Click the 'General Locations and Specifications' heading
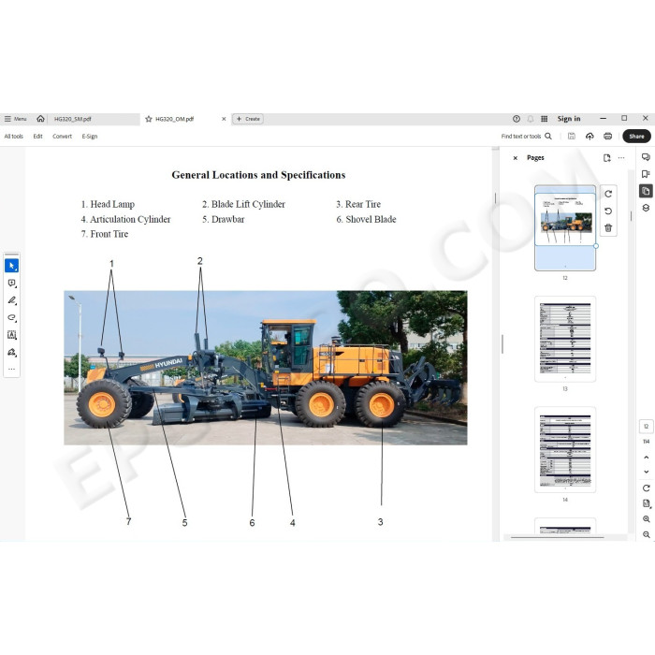This screenshot has width=655, height=655. [258, 175]
